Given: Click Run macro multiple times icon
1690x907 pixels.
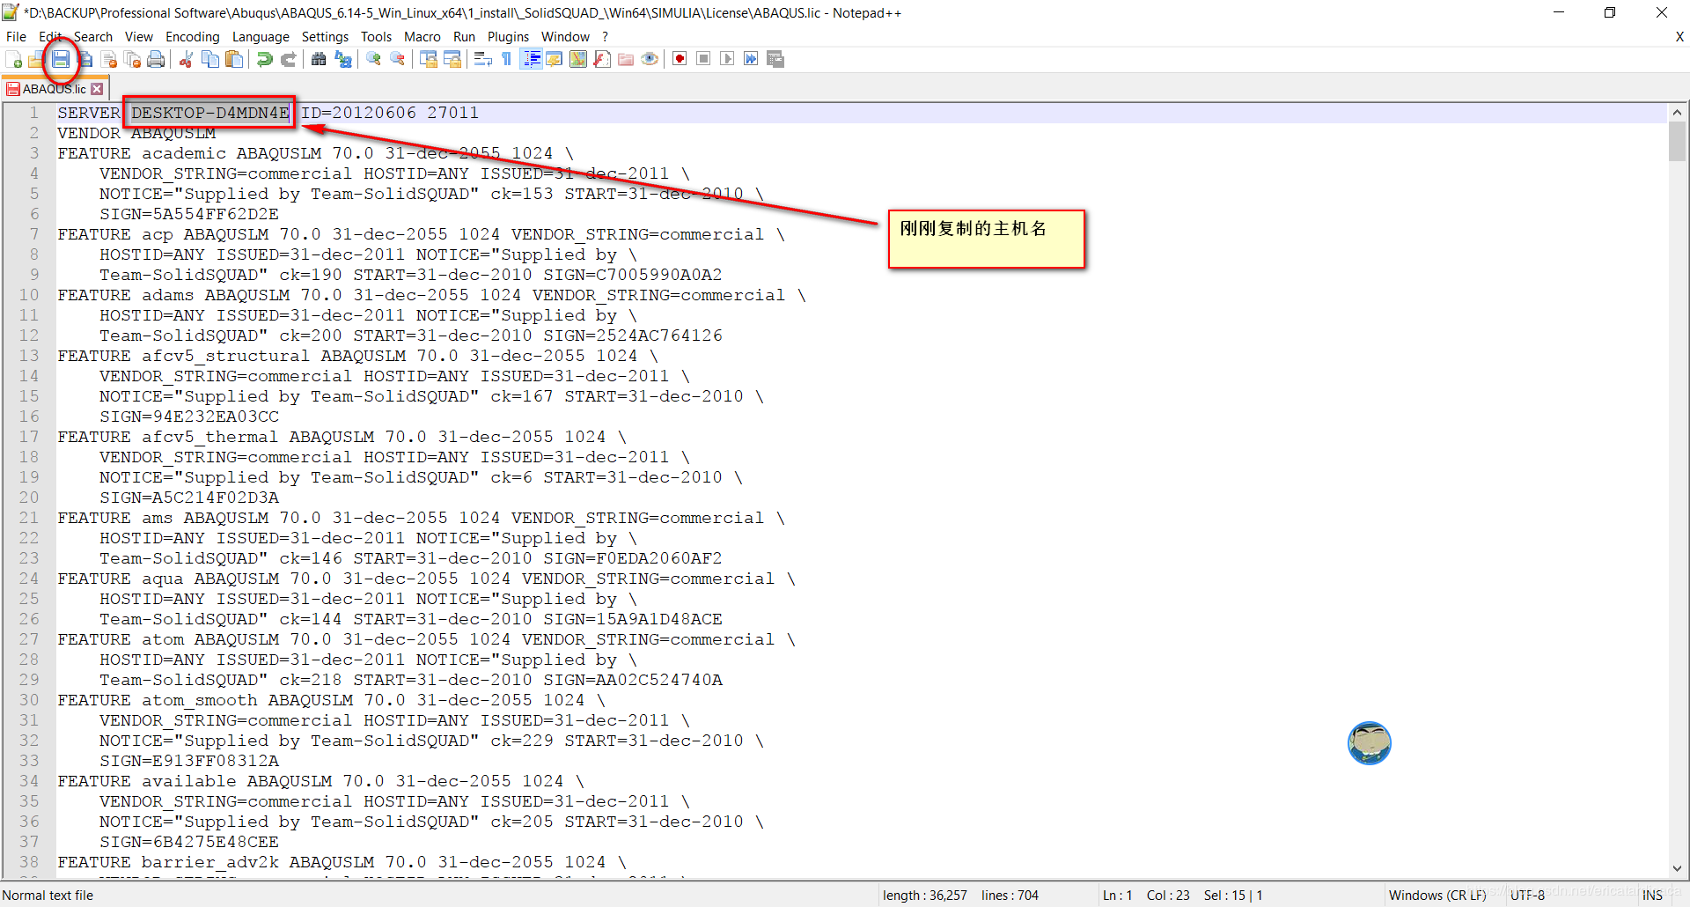Looking at the screenshot, I should pyautogui.click(x=751, y=59).
